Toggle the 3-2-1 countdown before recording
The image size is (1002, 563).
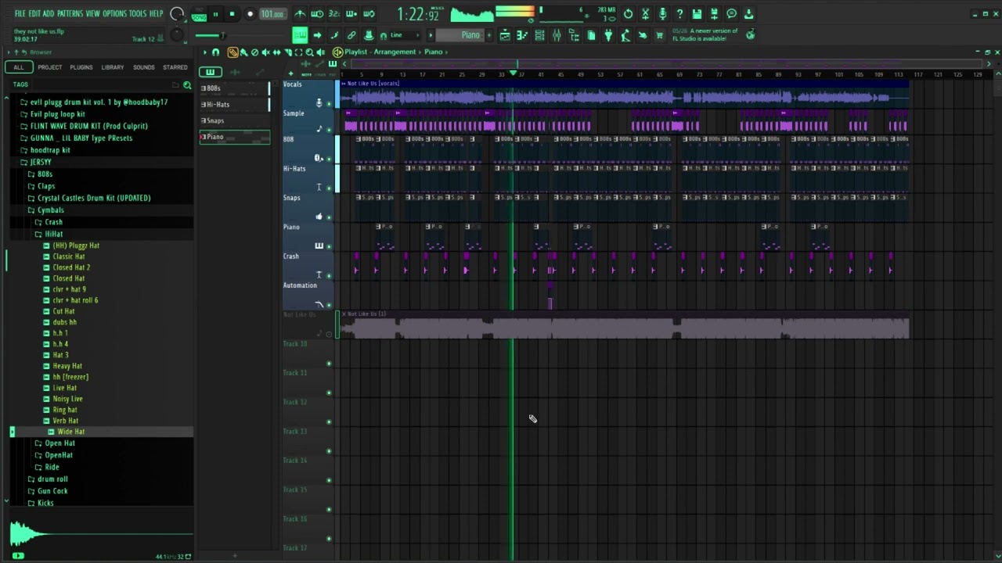tap(334, 13)
